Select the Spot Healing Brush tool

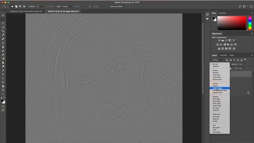(3, 39)
